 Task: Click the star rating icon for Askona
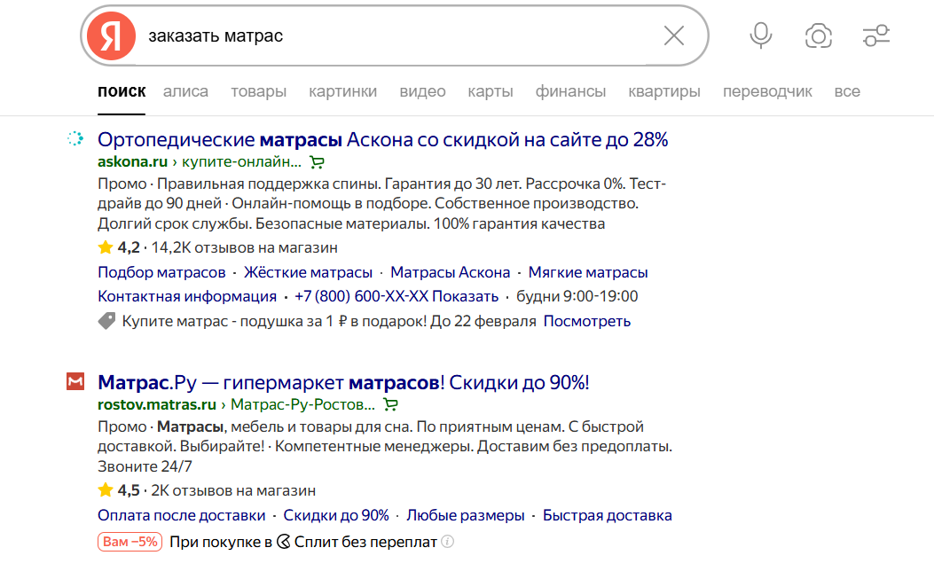click(105, 246)
